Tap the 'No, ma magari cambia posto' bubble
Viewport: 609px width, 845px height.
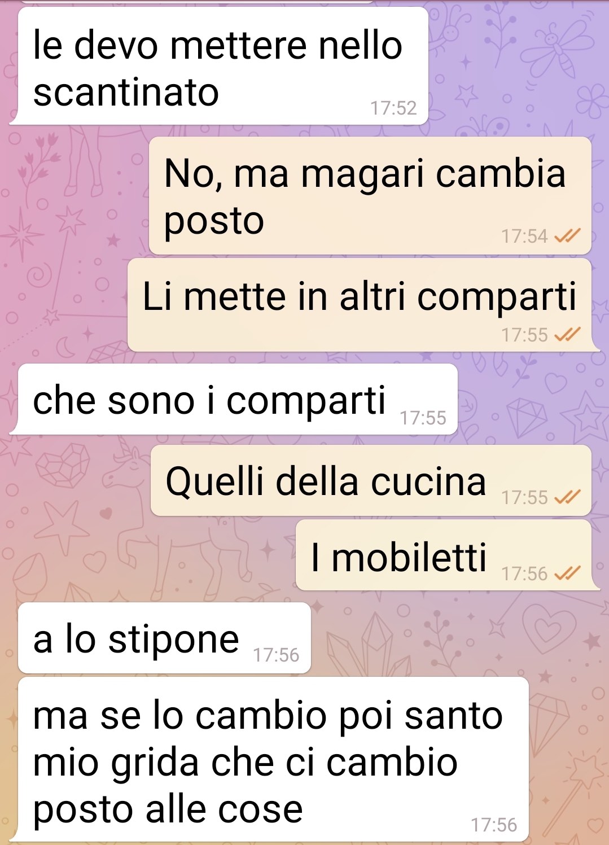pyautogui.click(x=370, y=195)
